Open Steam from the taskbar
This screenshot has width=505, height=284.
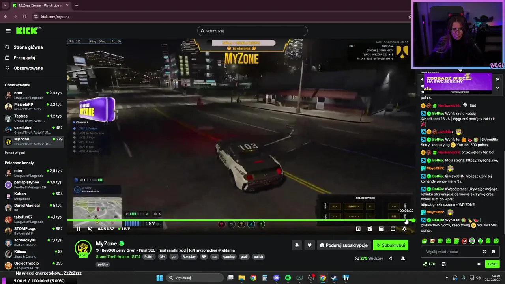tap(334, 278)
